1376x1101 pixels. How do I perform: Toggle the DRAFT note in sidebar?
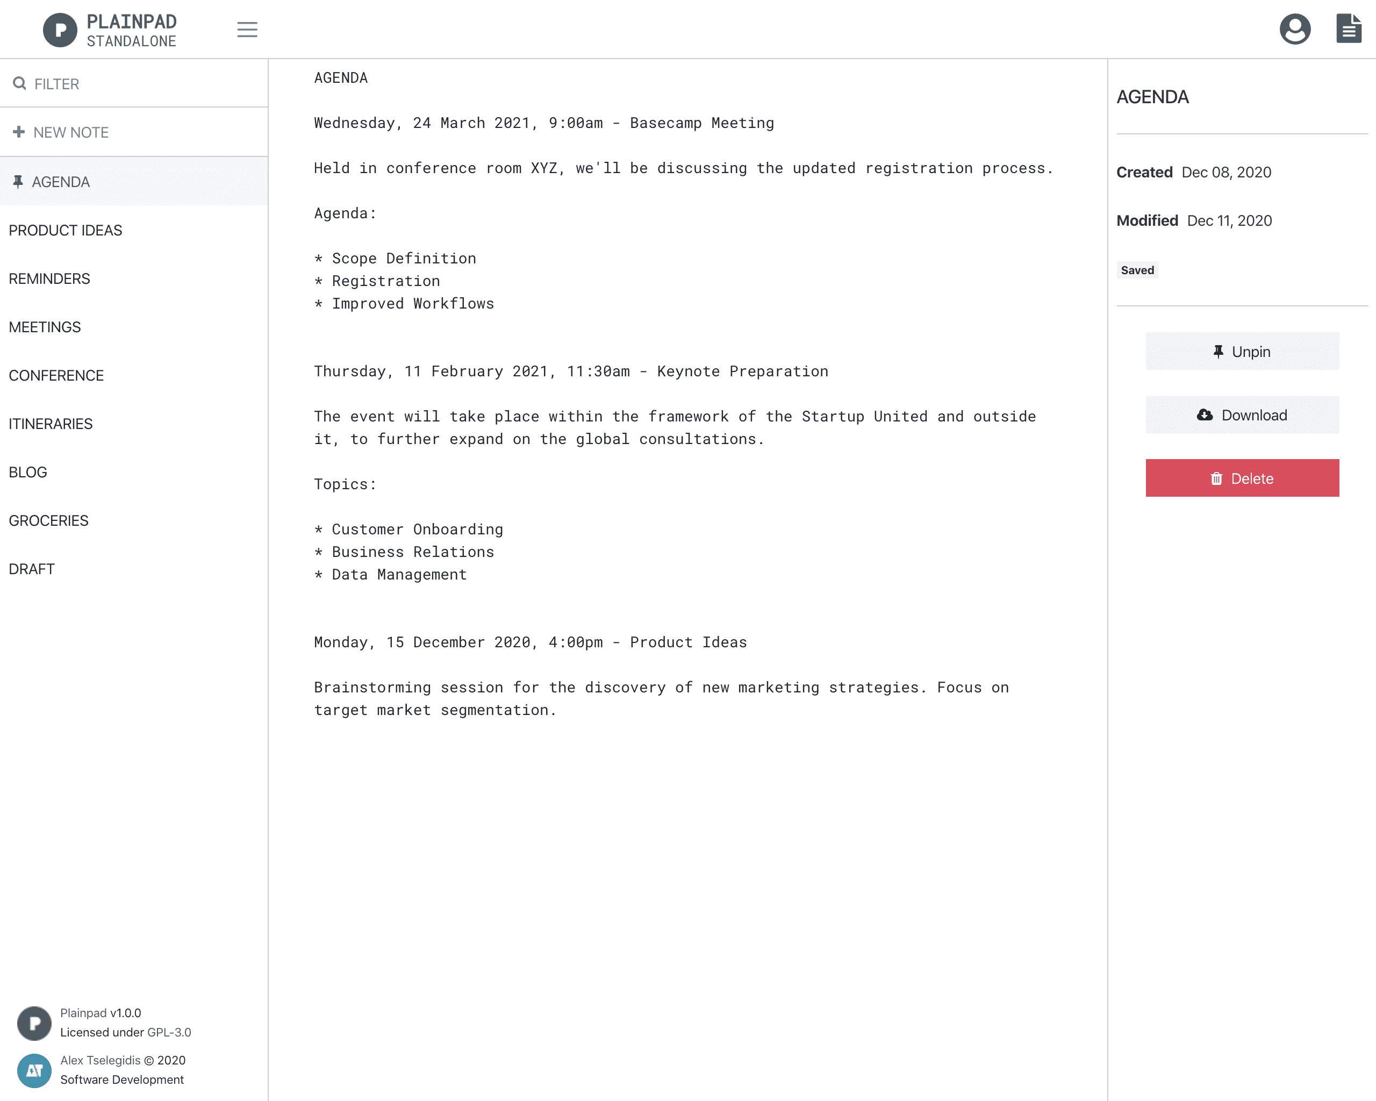tap(30, 568)
